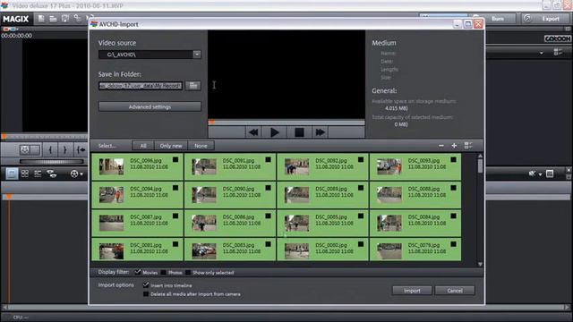The image size is (573, 322).
Task: Select the DSC_0079.jpg thumbnail
Action: (x=415, y=250)
